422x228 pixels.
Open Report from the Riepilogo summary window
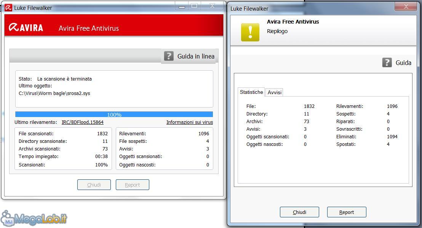pyautogui.click(x=347, y=212)
